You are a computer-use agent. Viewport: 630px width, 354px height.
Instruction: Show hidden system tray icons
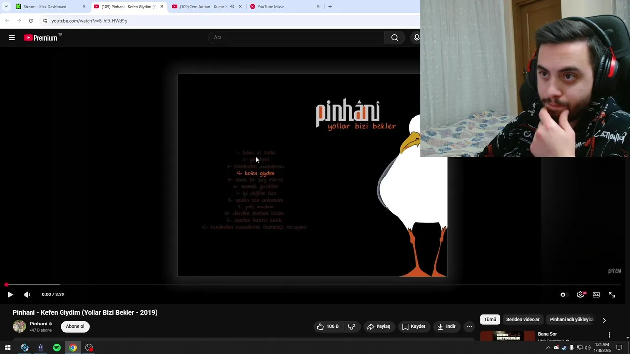coord(548,348)
